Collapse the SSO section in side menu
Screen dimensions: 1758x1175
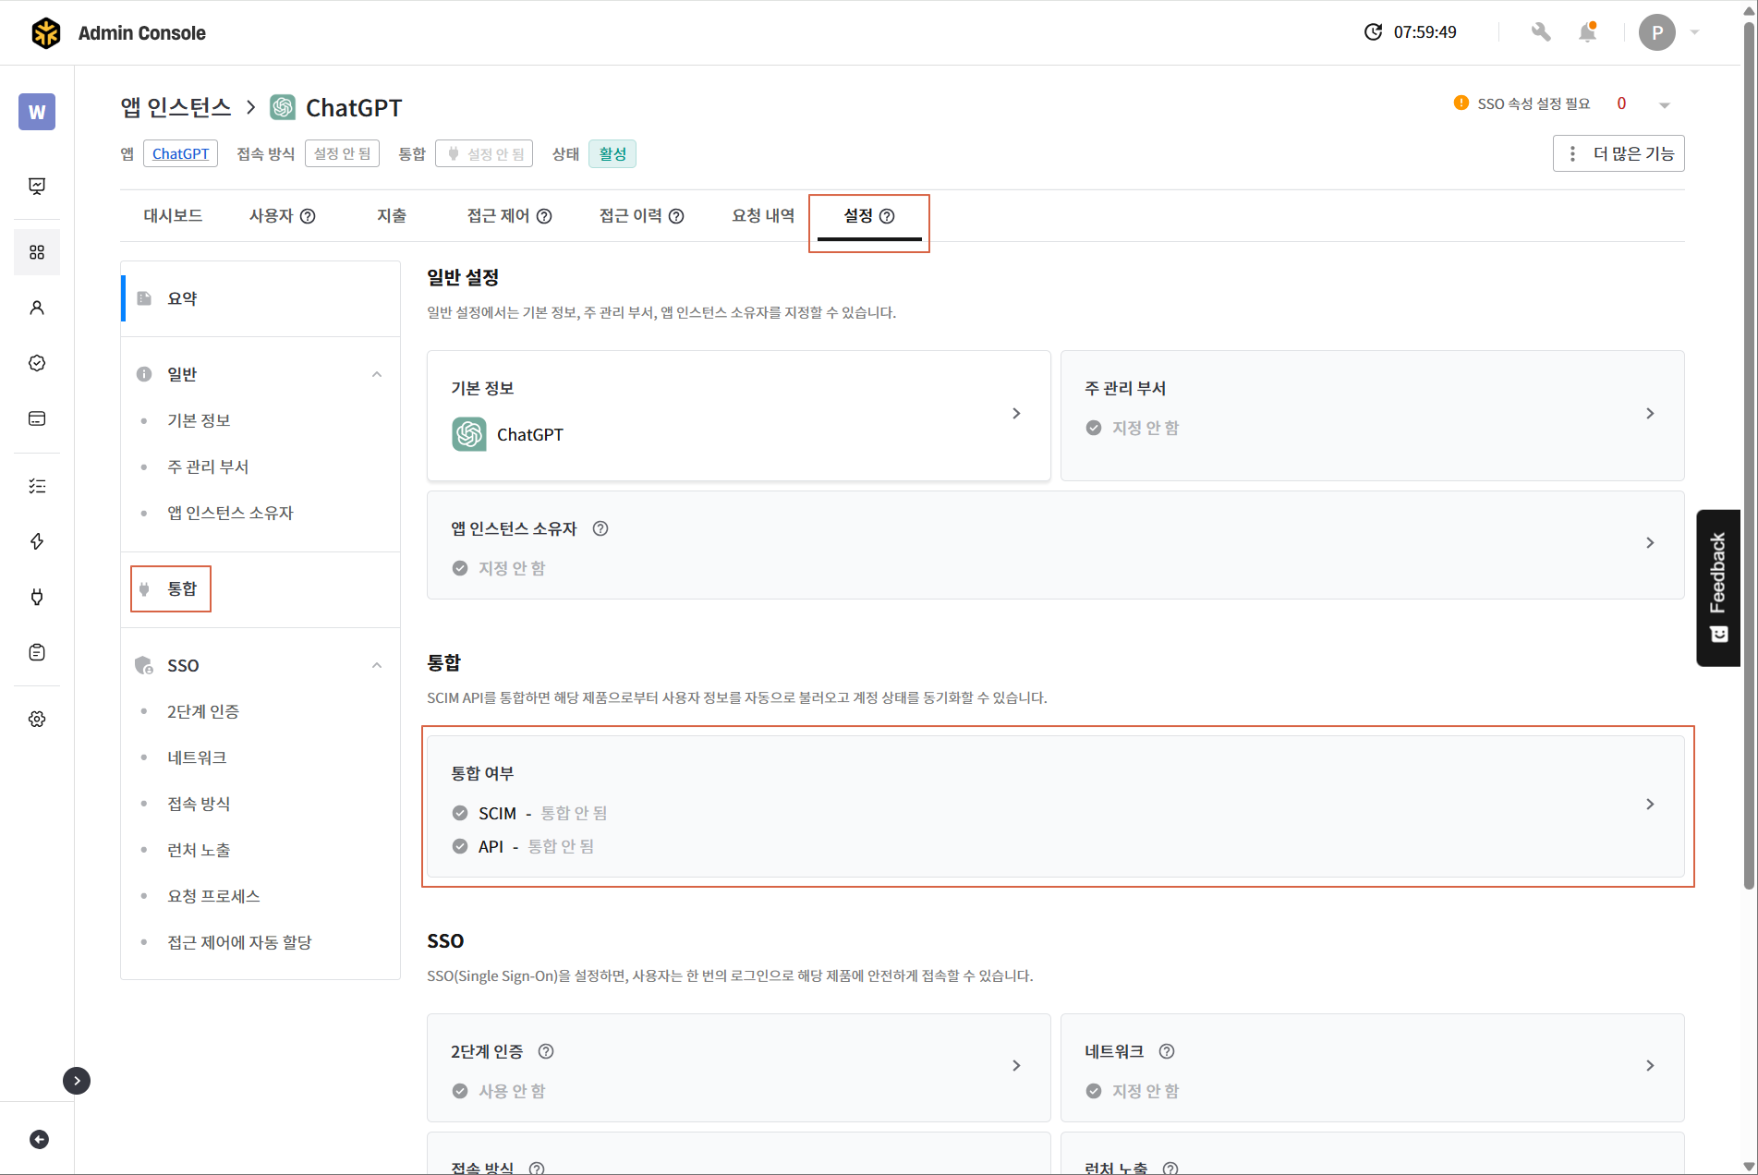tap(377, 665)
